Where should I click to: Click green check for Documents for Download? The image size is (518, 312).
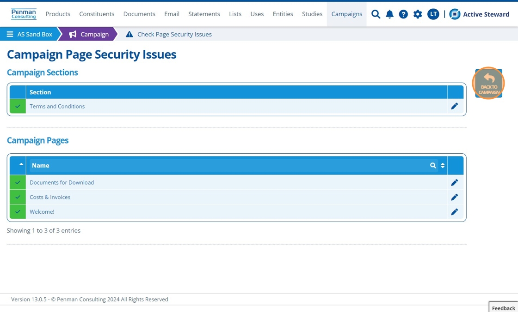18,182
